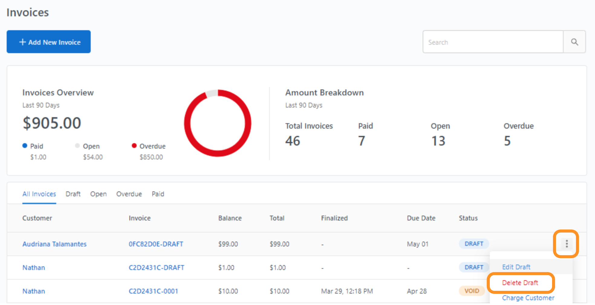Switch to the All Invoices tab
595x305 pixels.
(x=39, y=194)
